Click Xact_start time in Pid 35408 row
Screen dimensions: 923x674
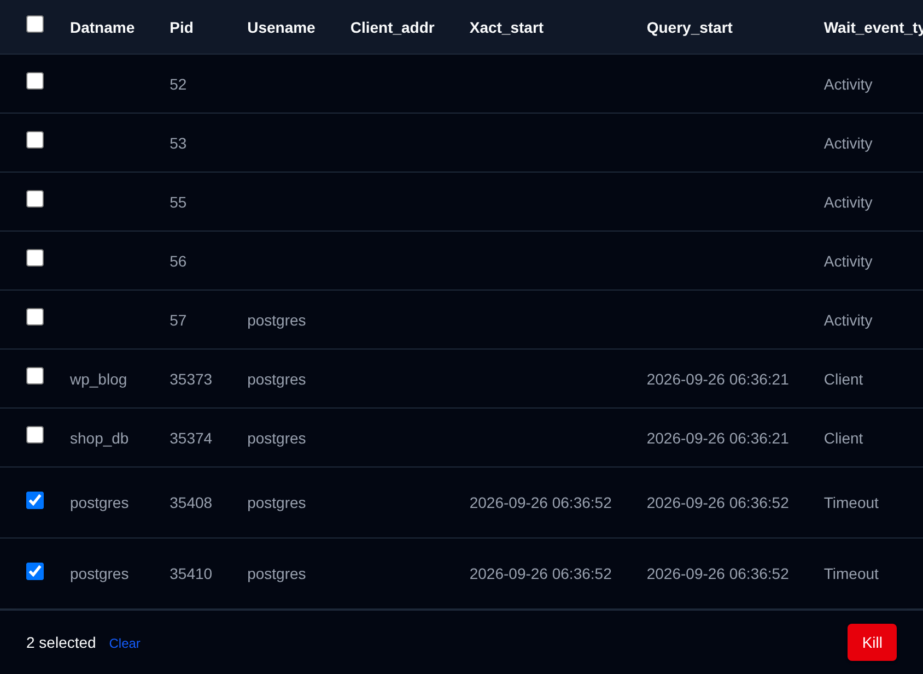(x=540, y=503)
